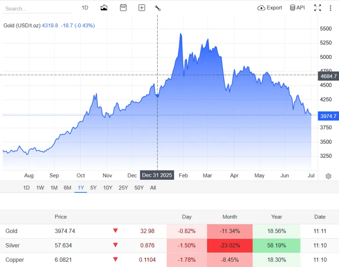Open the 1D interval dropdown in toolbar

tap(85, 8)
